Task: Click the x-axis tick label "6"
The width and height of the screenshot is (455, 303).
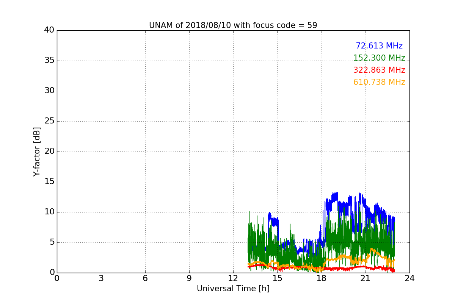Action: 145,278
